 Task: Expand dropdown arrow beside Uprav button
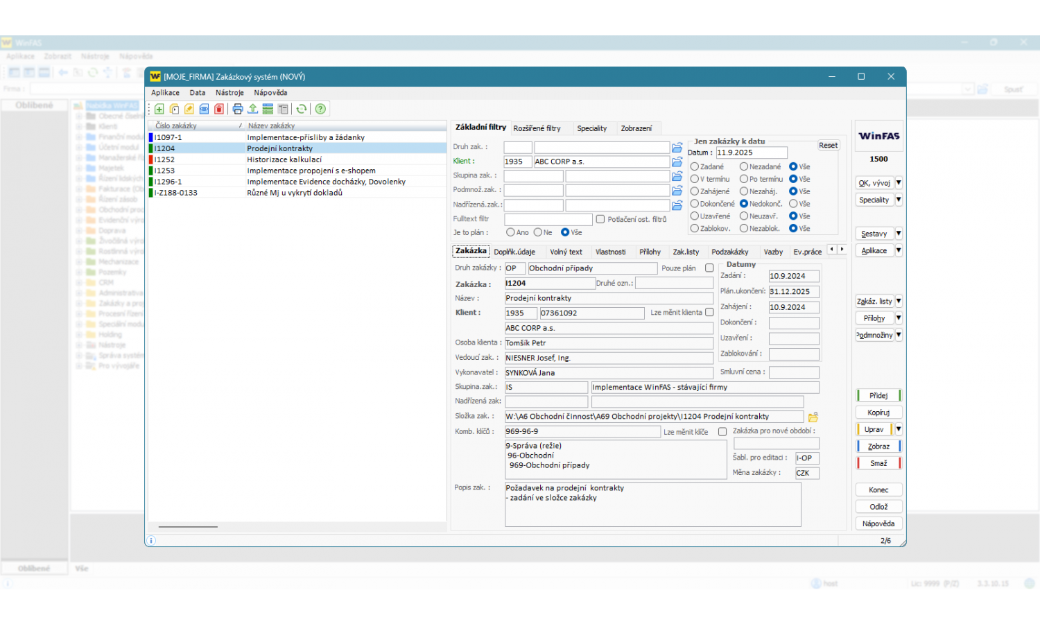click(x=899, y=429)
